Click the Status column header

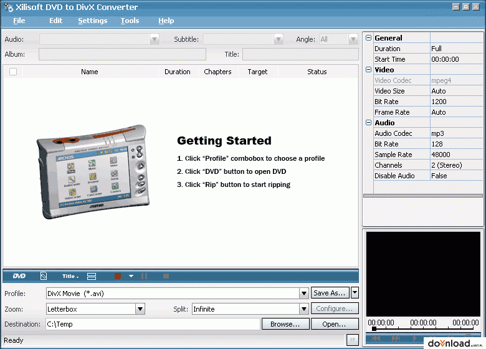pos(317,72)
